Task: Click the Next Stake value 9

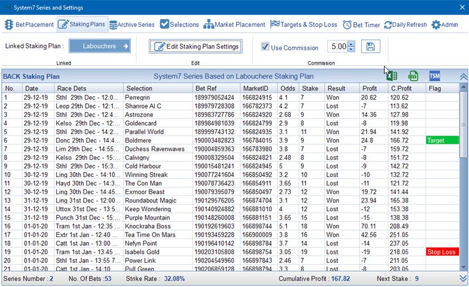Action: 417,279
